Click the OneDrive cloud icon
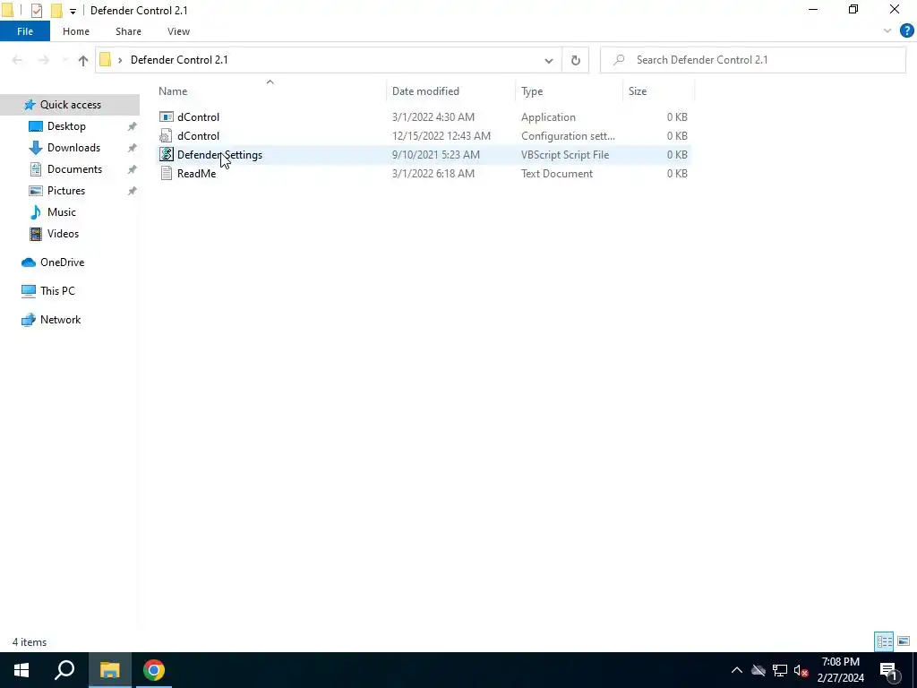Image resolution: width=917 pixels, height=688 pixels. coord(28,262)
